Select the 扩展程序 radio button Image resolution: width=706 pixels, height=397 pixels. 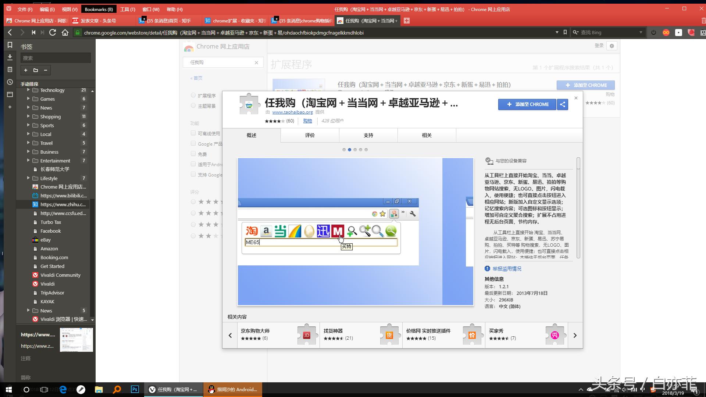pos(193,95)
